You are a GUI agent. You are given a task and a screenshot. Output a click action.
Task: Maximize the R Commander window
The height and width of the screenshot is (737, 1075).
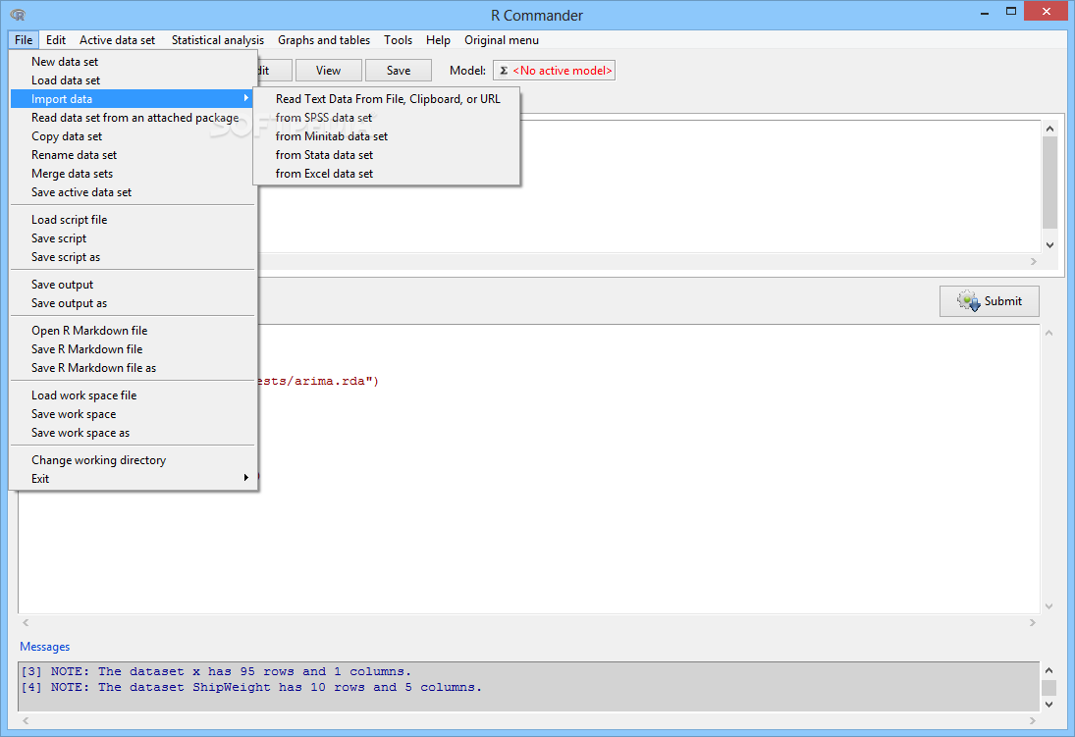click(1011, 11)
